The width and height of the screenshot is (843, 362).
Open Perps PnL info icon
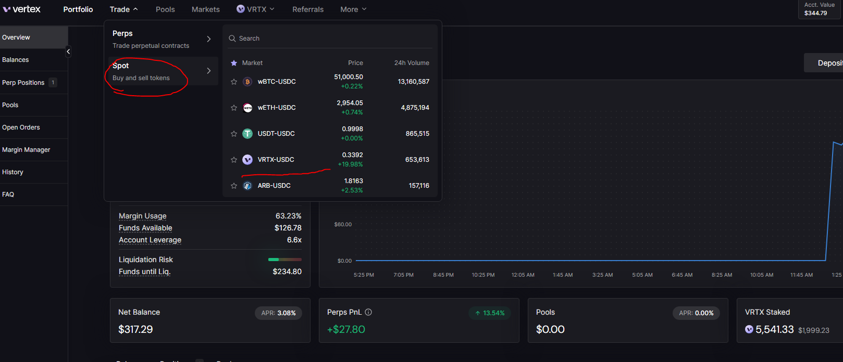coord(368,312)
